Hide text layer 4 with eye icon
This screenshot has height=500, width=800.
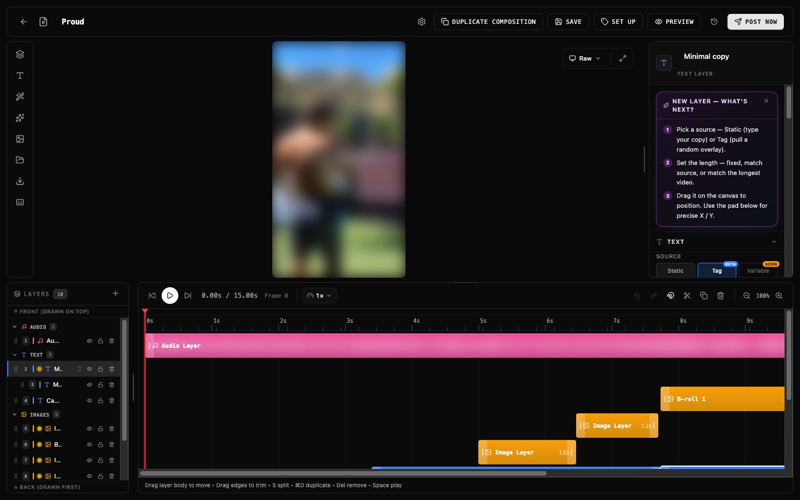click(x=89, y=401)
